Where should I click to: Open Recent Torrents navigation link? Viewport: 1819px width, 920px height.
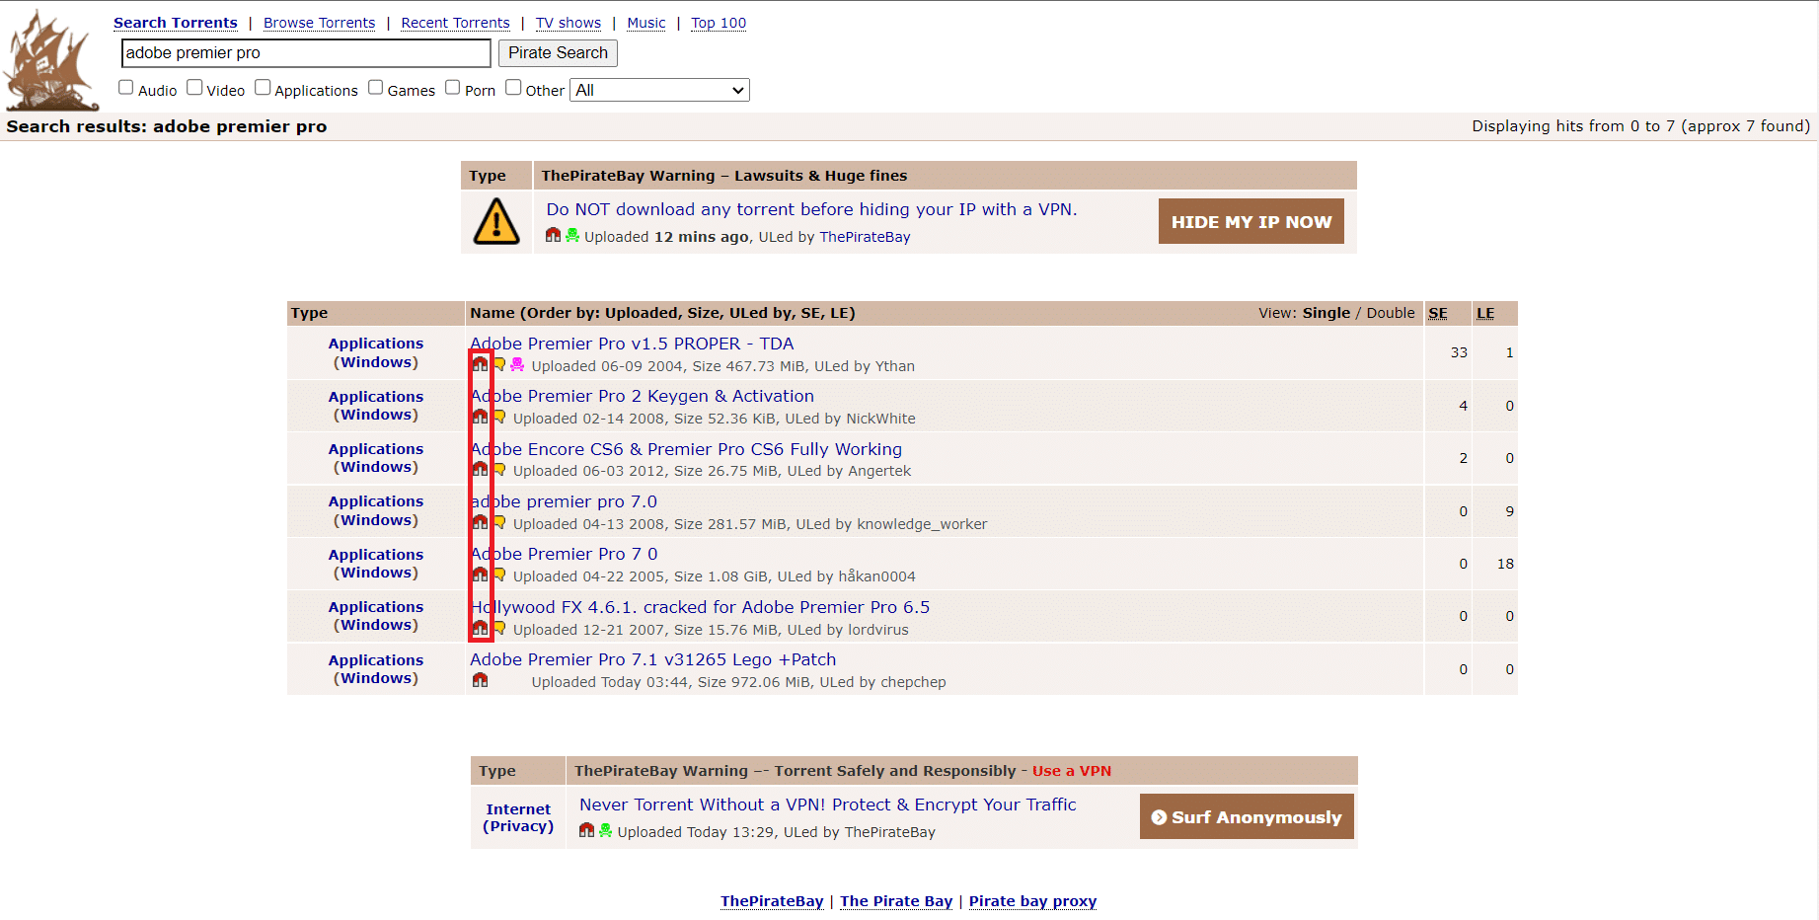456,23
